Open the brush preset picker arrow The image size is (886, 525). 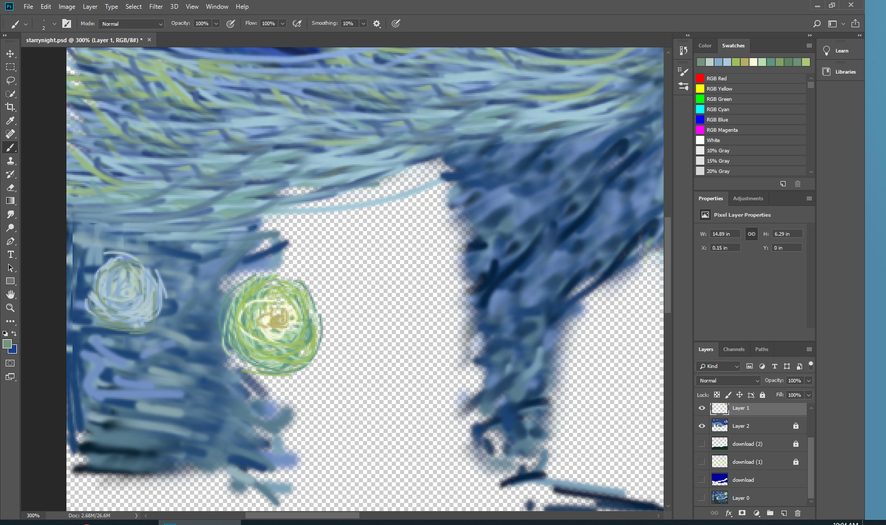point(55,24)
